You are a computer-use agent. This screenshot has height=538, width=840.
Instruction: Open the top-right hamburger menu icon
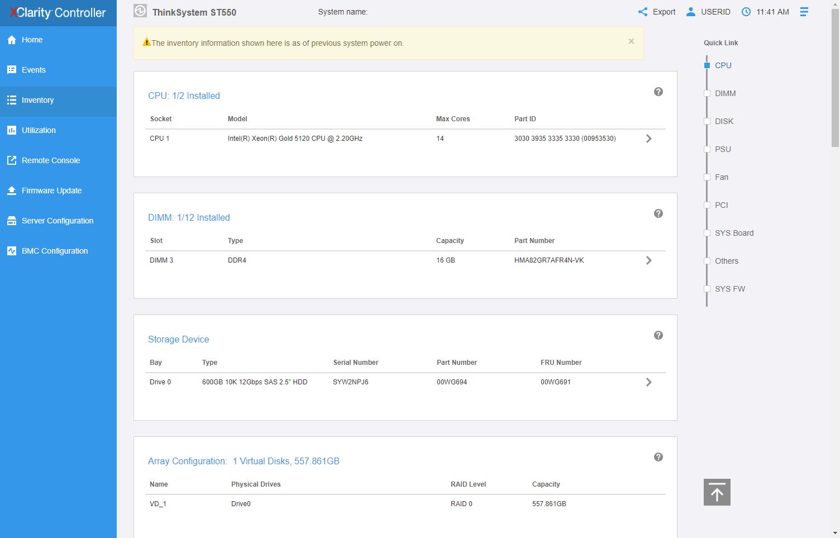tap(804, 12)
